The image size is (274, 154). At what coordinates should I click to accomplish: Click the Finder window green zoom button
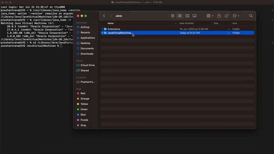pyautogui.click(x=86, y=16)
